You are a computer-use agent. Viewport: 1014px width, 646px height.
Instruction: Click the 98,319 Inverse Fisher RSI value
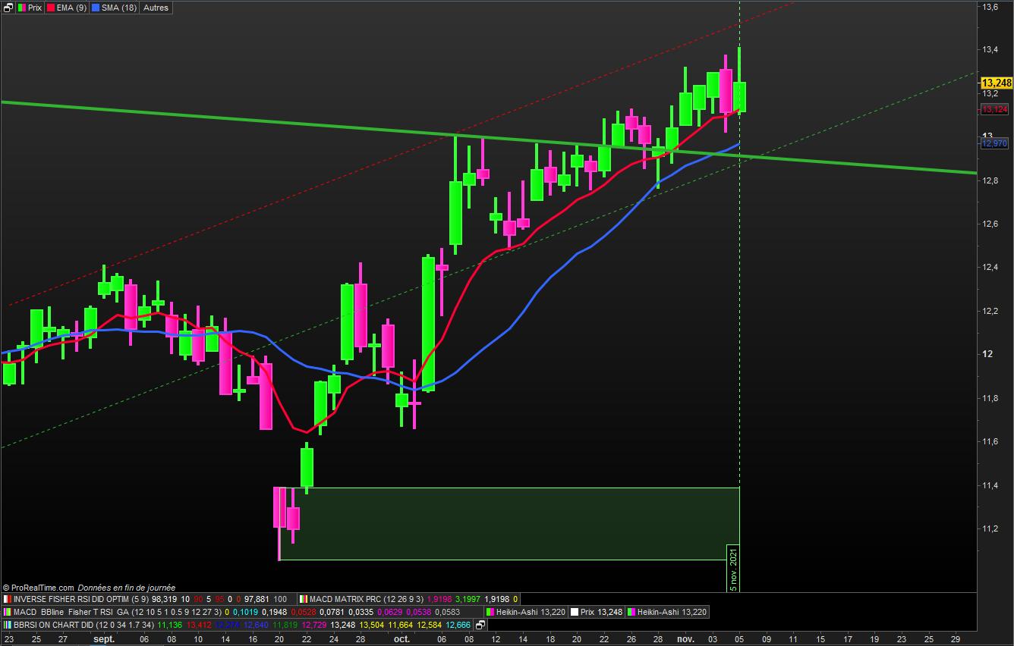[x=165, y=599]
